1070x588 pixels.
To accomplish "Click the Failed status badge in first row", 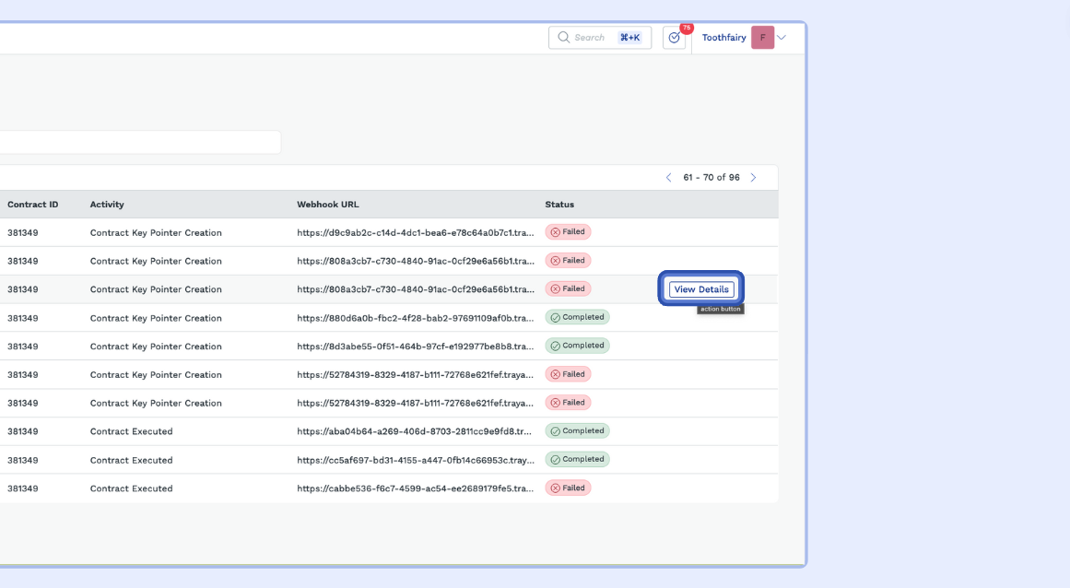I will pos(568,232).
